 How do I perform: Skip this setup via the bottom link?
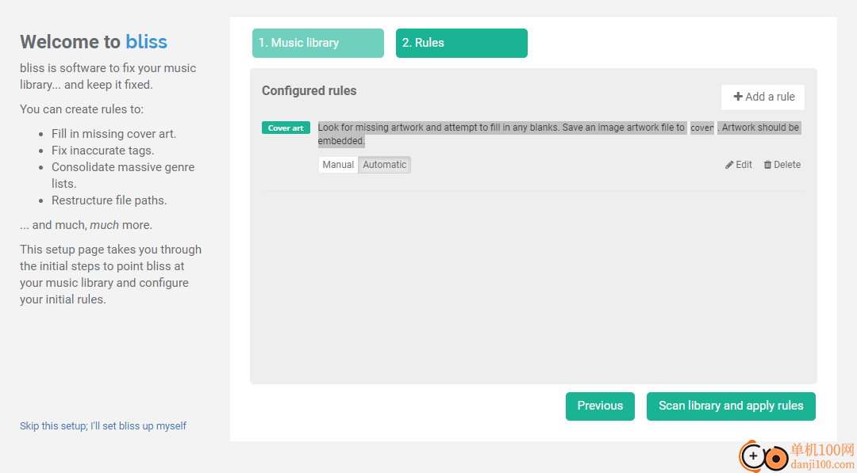click(103, 425)
